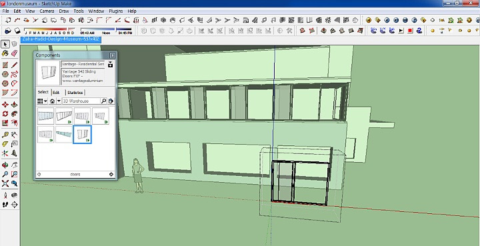Open the view options dropdown in Components

pos(42,101)
